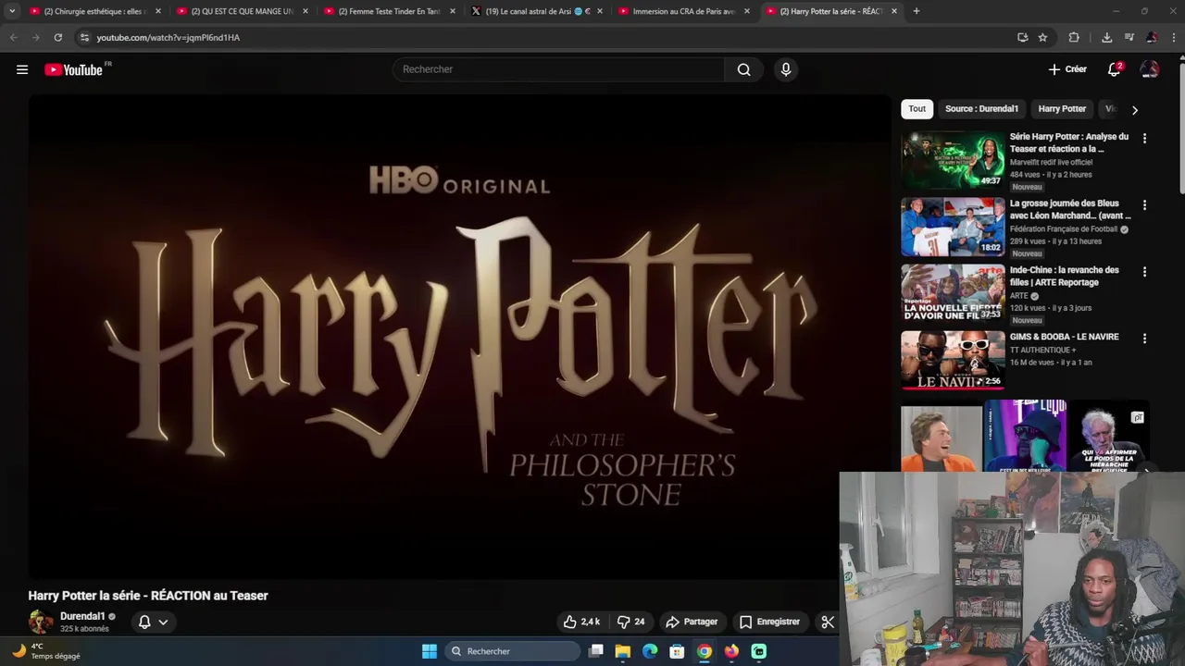Install app icon in address bar
This screenshot has width=1185, height=666.
click(x=1022, y=37)
